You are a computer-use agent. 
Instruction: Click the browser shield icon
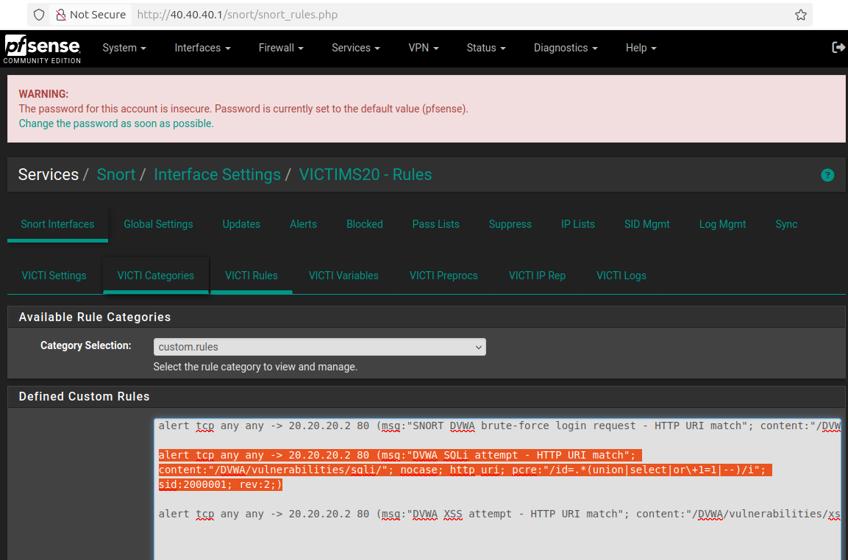click(39, 15)
